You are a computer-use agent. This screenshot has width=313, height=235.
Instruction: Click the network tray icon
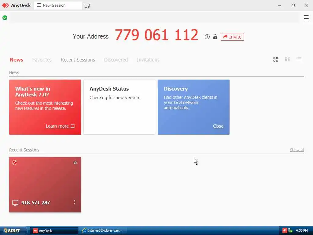(x=290, y=231)
